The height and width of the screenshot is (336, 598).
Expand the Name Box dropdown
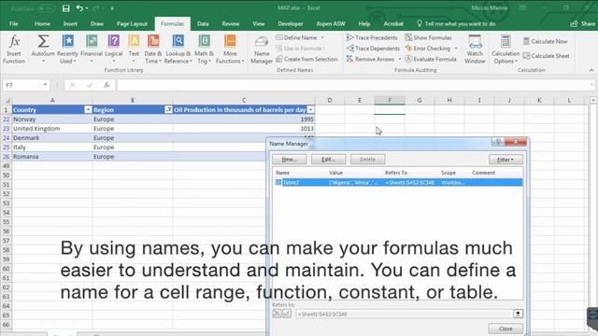tap(46, 85)
